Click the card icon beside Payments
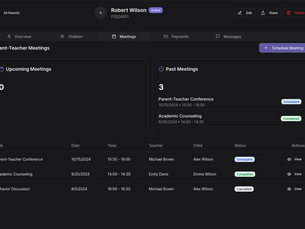Screen dimensions: 305x229 click(x=166, y=36)
